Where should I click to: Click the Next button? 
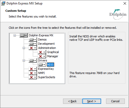point(92,101)
